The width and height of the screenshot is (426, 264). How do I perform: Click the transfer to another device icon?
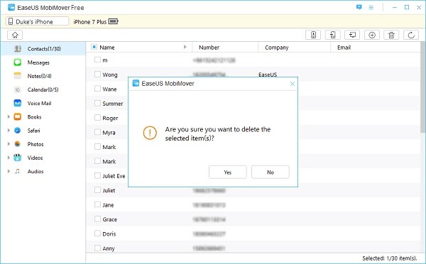[x=332, y=35]
